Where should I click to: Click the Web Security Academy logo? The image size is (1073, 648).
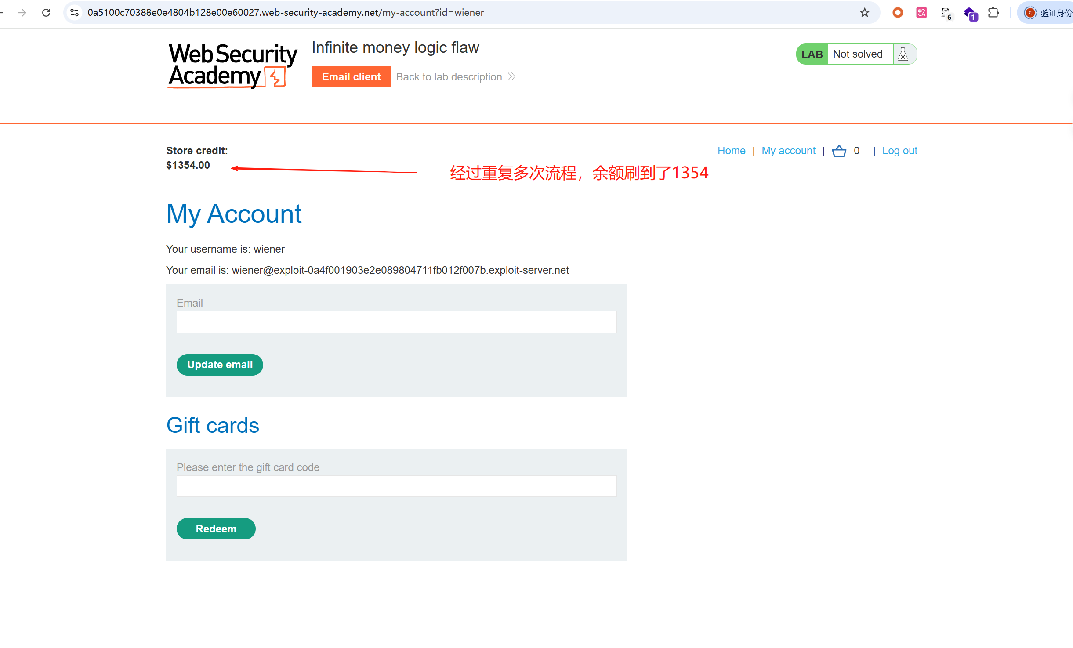pos(232,65)
